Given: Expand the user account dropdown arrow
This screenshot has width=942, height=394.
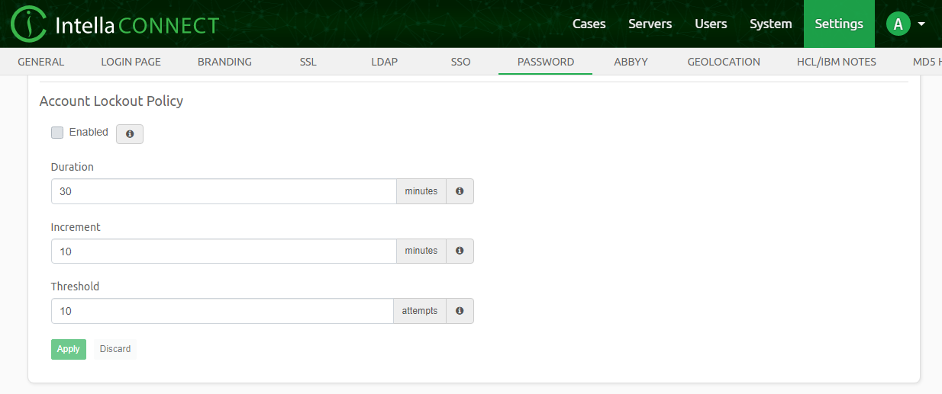Looking at the screenshot, I should click(921, 24).
